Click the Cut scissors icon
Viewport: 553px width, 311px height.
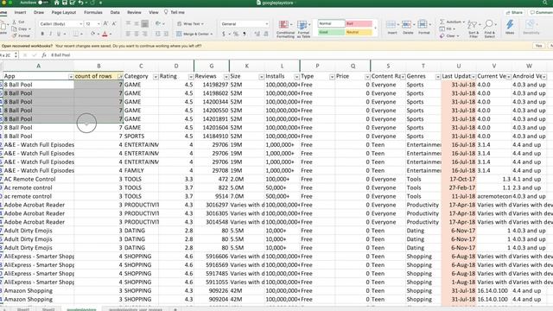[15, 22]
